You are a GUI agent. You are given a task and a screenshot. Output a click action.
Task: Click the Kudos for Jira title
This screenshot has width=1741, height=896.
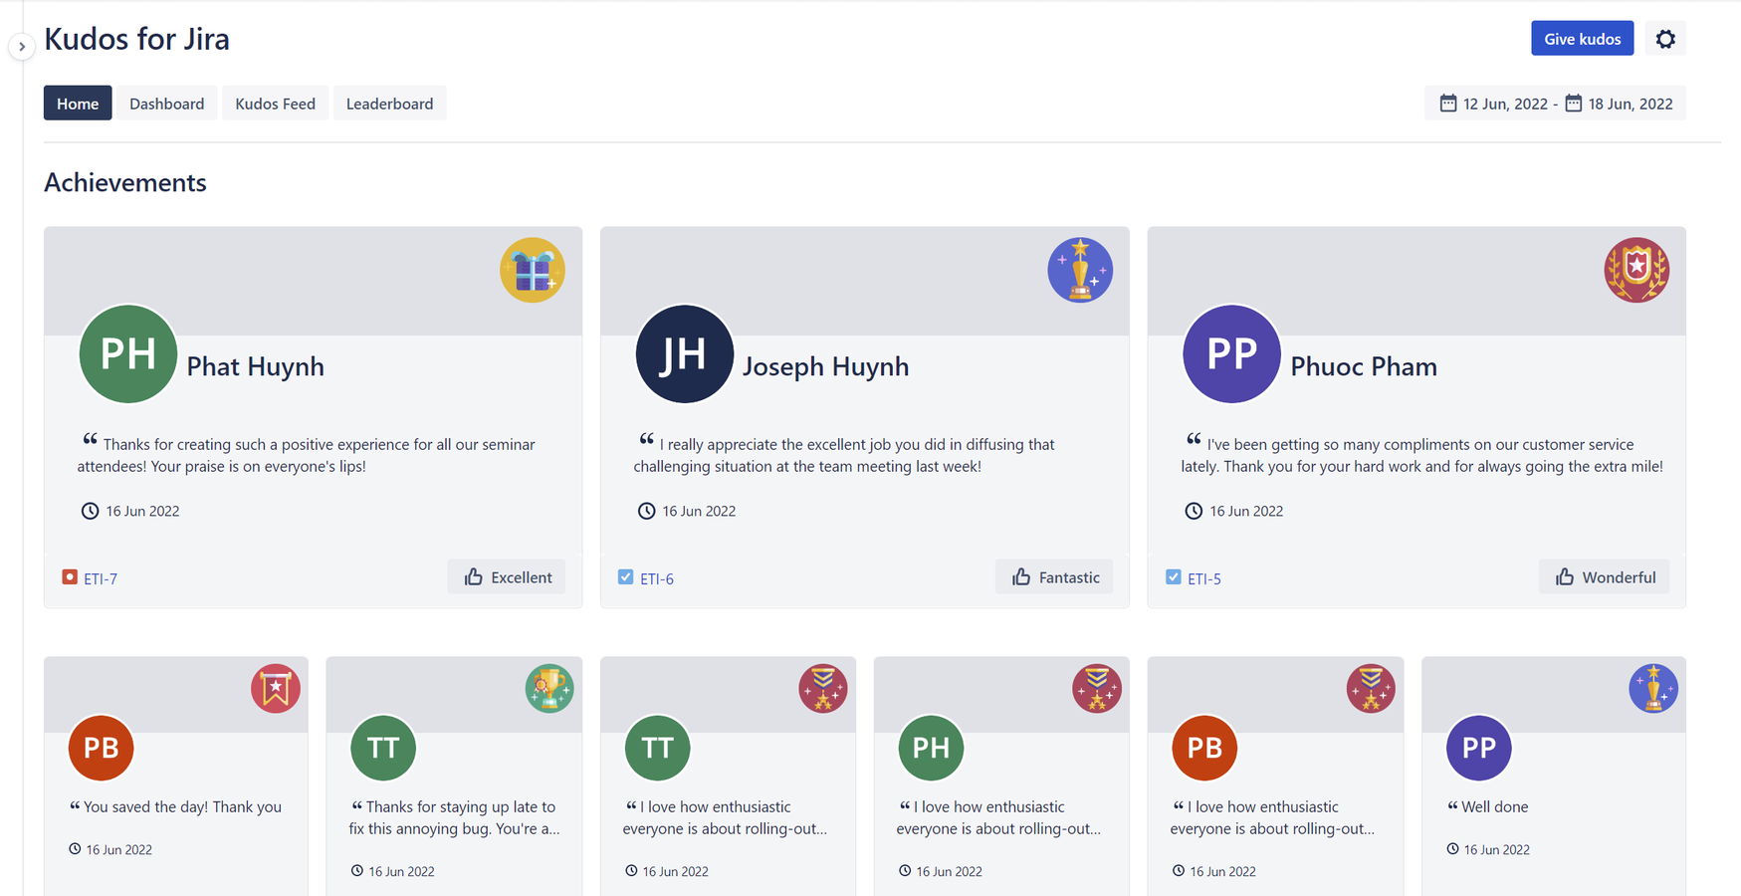click(136, 39)
